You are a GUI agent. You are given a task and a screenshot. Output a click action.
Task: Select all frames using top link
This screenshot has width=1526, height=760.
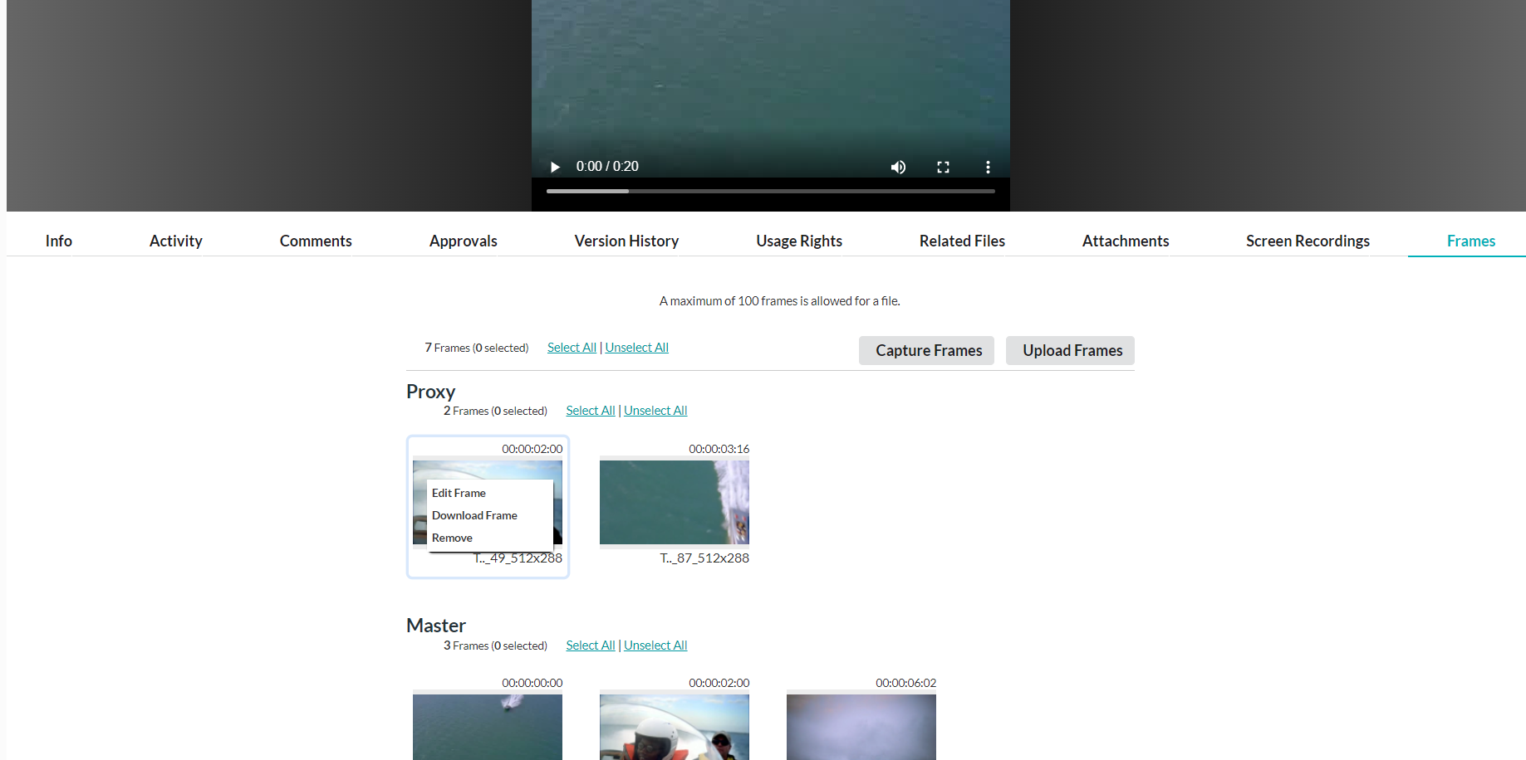pyautogui.click(x=572, y=348)
